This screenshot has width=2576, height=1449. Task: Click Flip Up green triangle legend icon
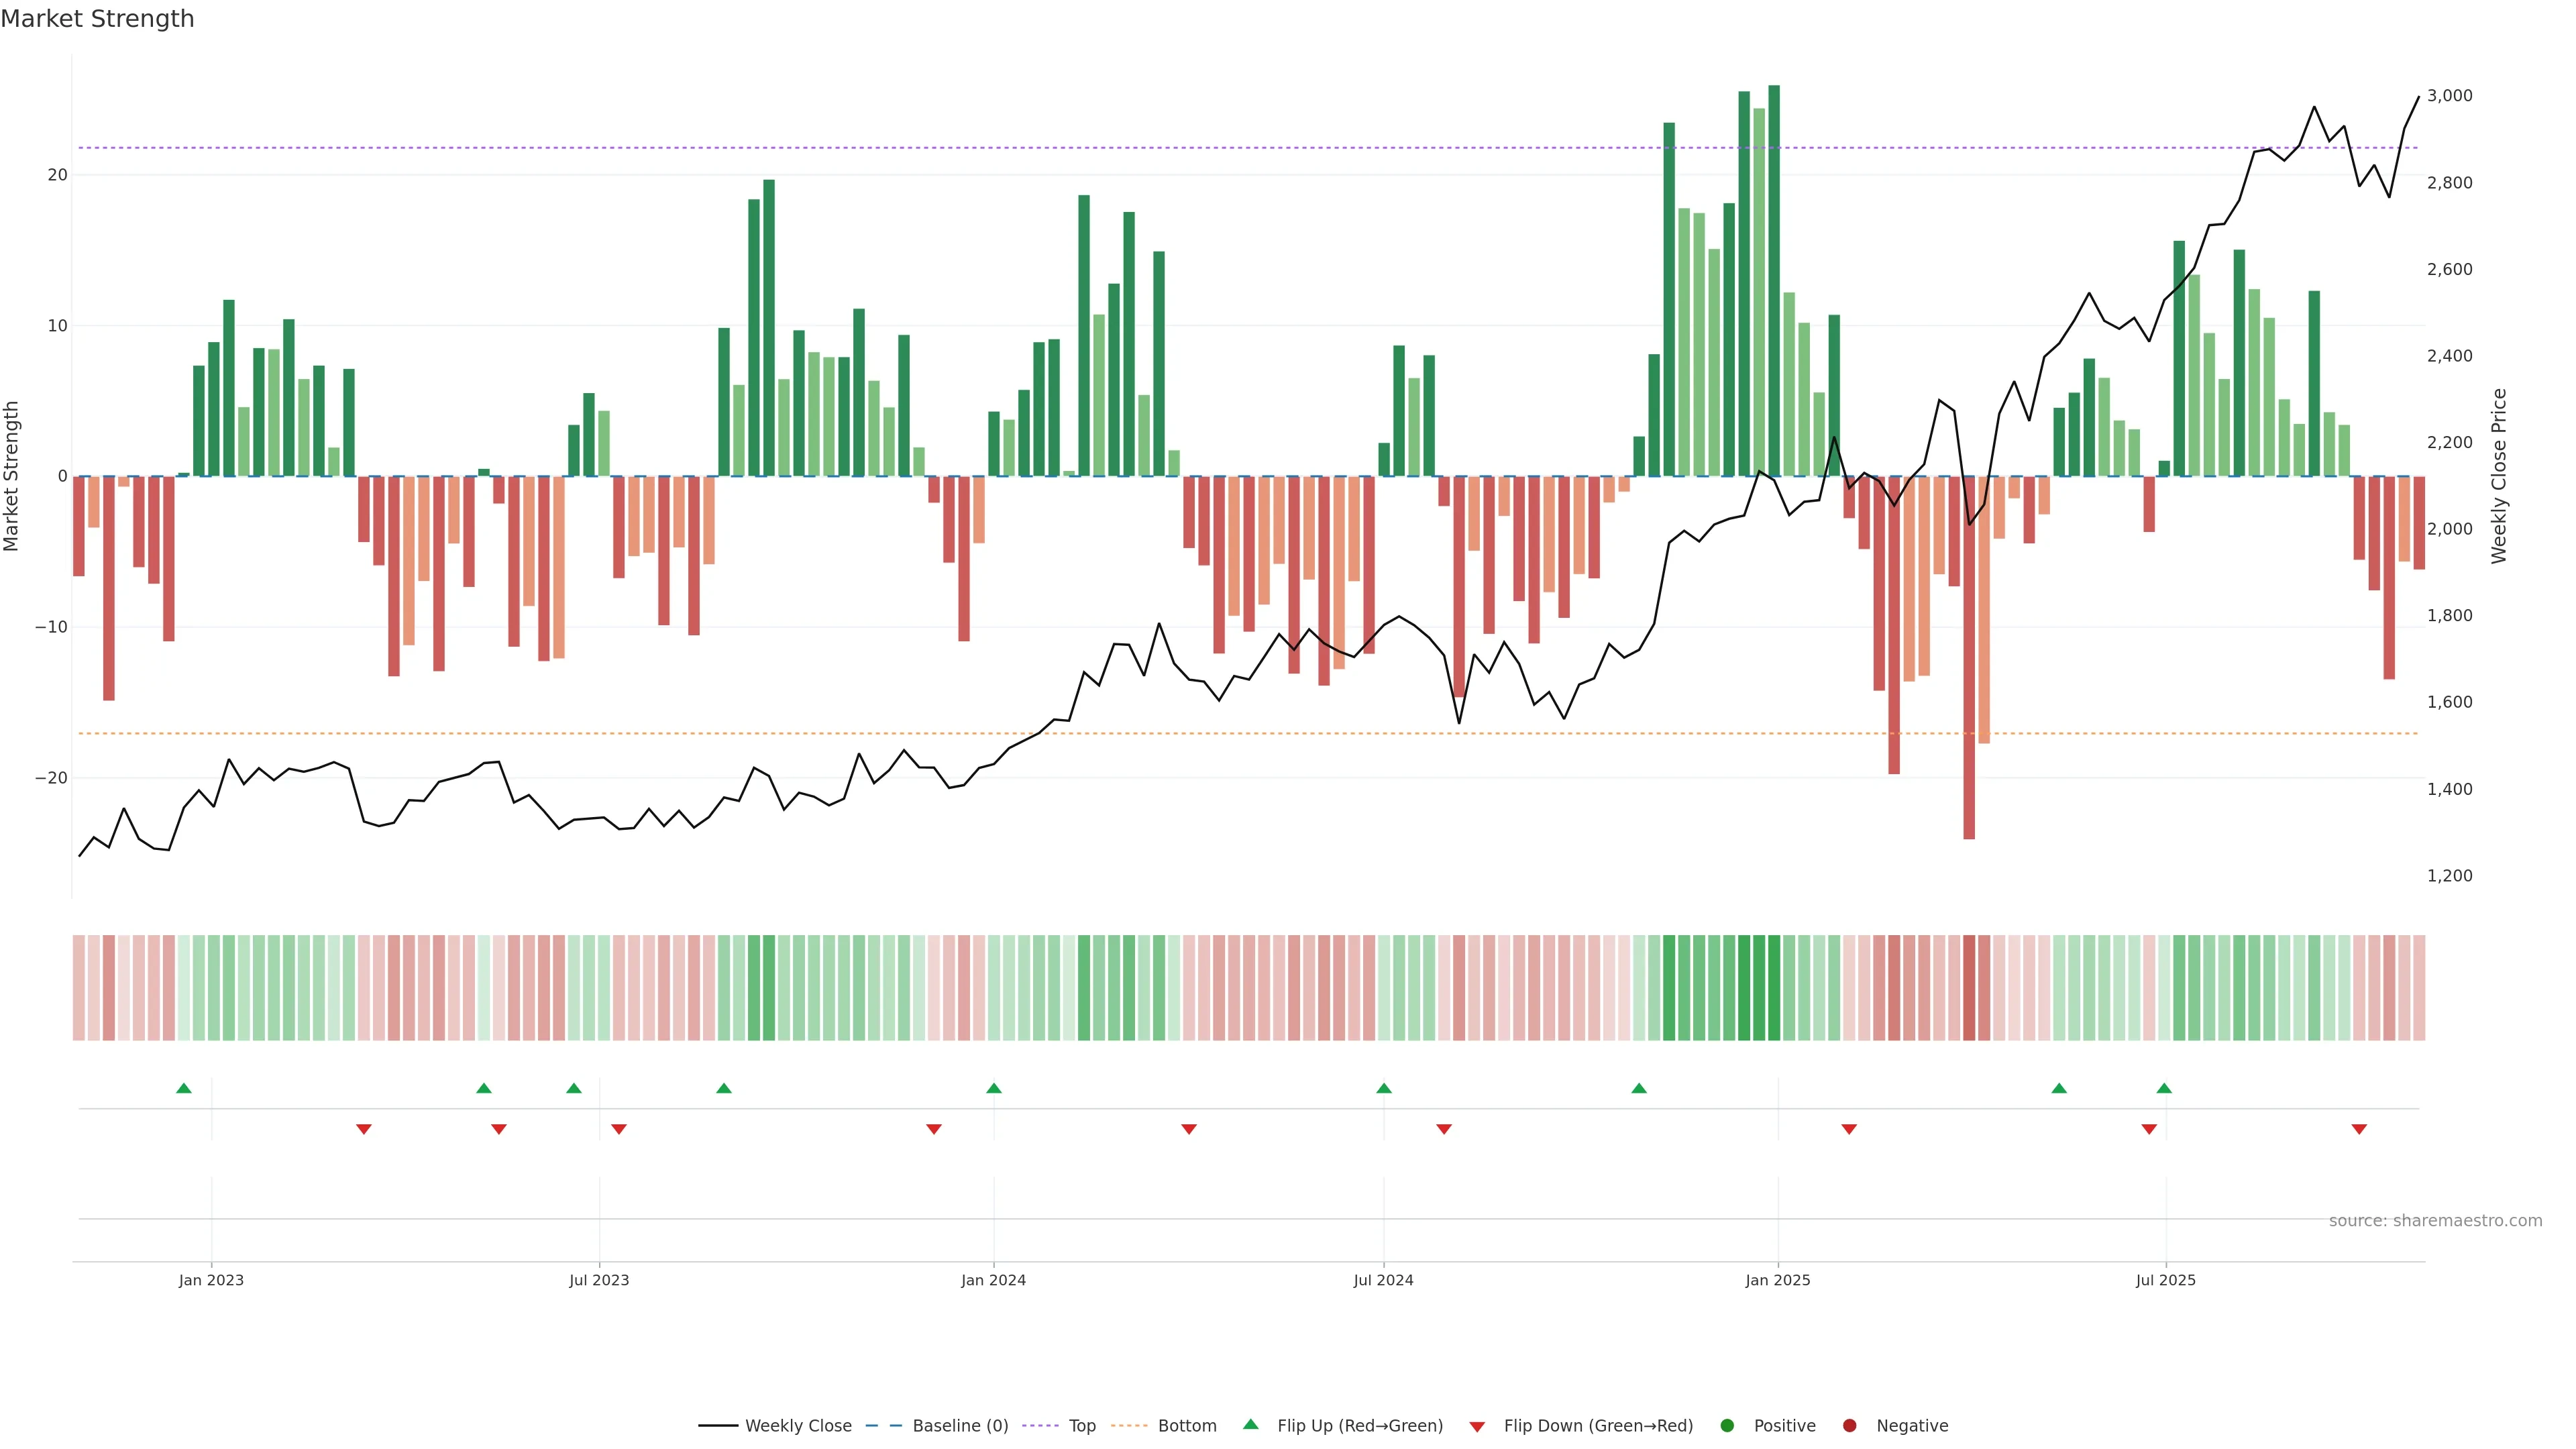pos(1250,1425)
